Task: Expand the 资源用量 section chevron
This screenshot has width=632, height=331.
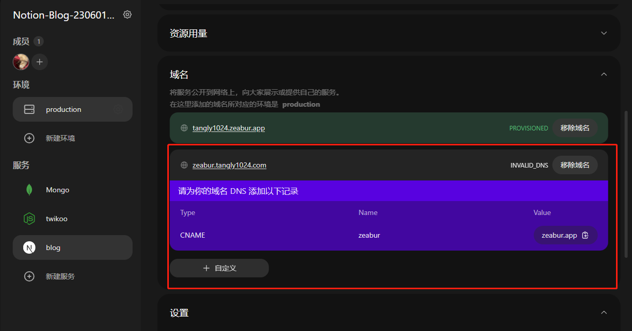Action: 604,33
